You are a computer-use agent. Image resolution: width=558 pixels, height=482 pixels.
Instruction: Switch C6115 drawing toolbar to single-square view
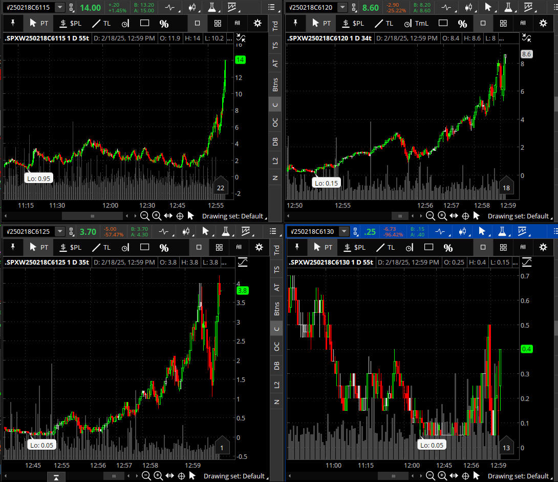coord(197,23)
